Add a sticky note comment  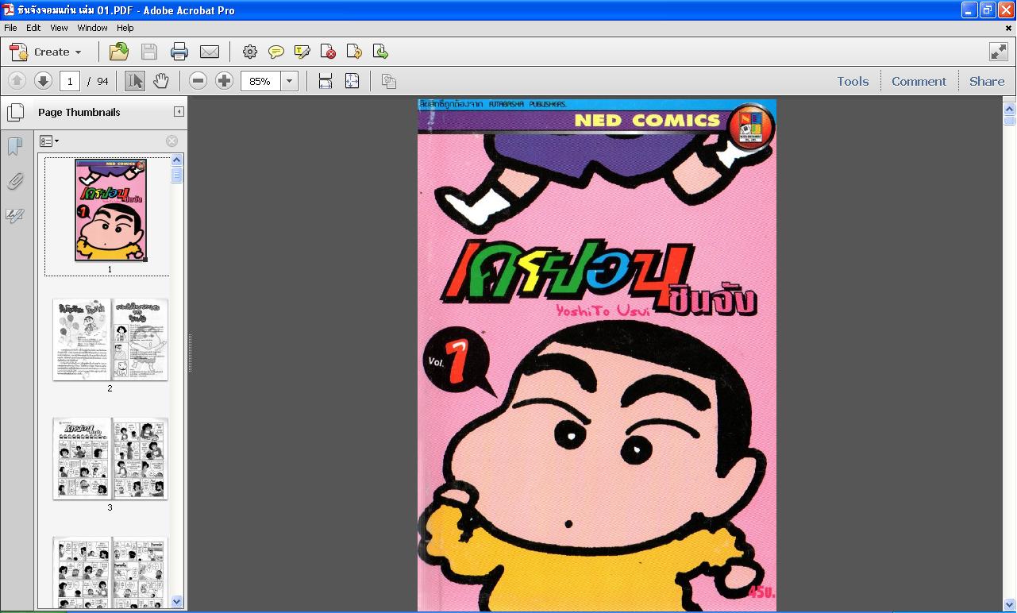276,52
